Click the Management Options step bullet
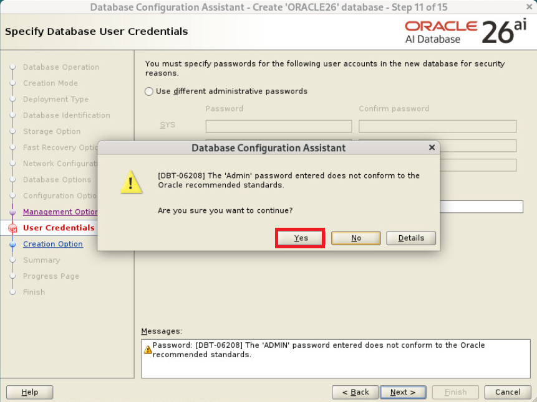 (x=12, y=212)
